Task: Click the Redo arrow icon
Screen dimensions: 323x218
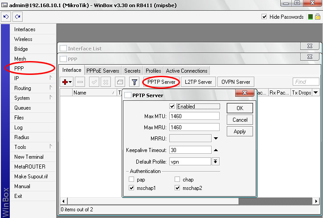Action: click(x=17, y=16)
